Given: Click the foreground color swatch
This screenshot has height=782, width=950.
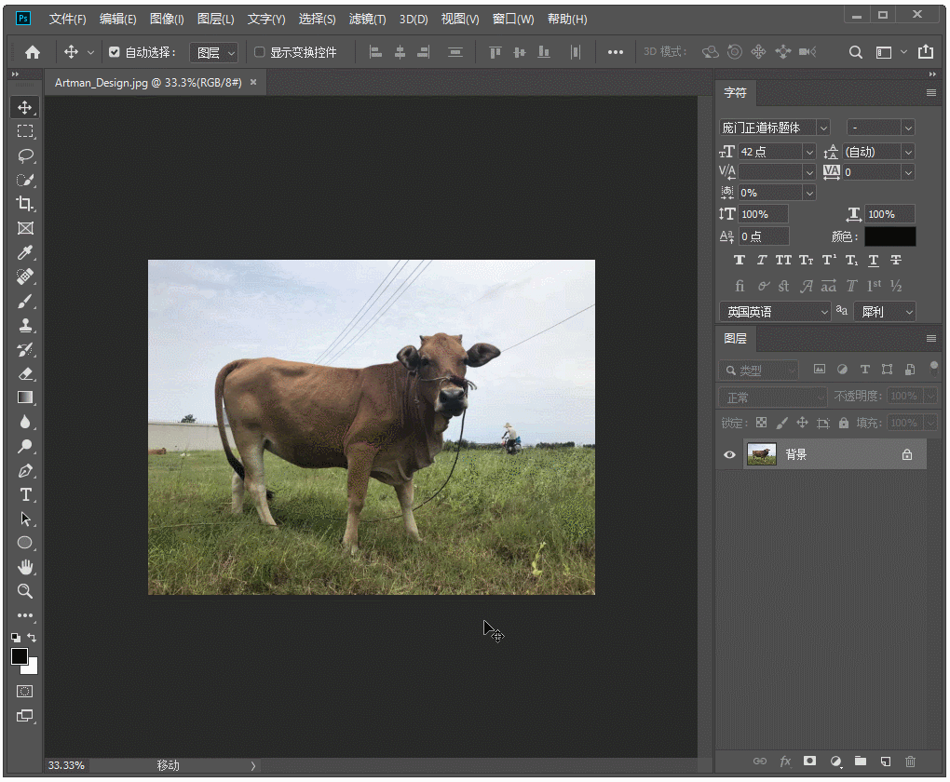Looking at the screenshot, I should click(19, 656).
